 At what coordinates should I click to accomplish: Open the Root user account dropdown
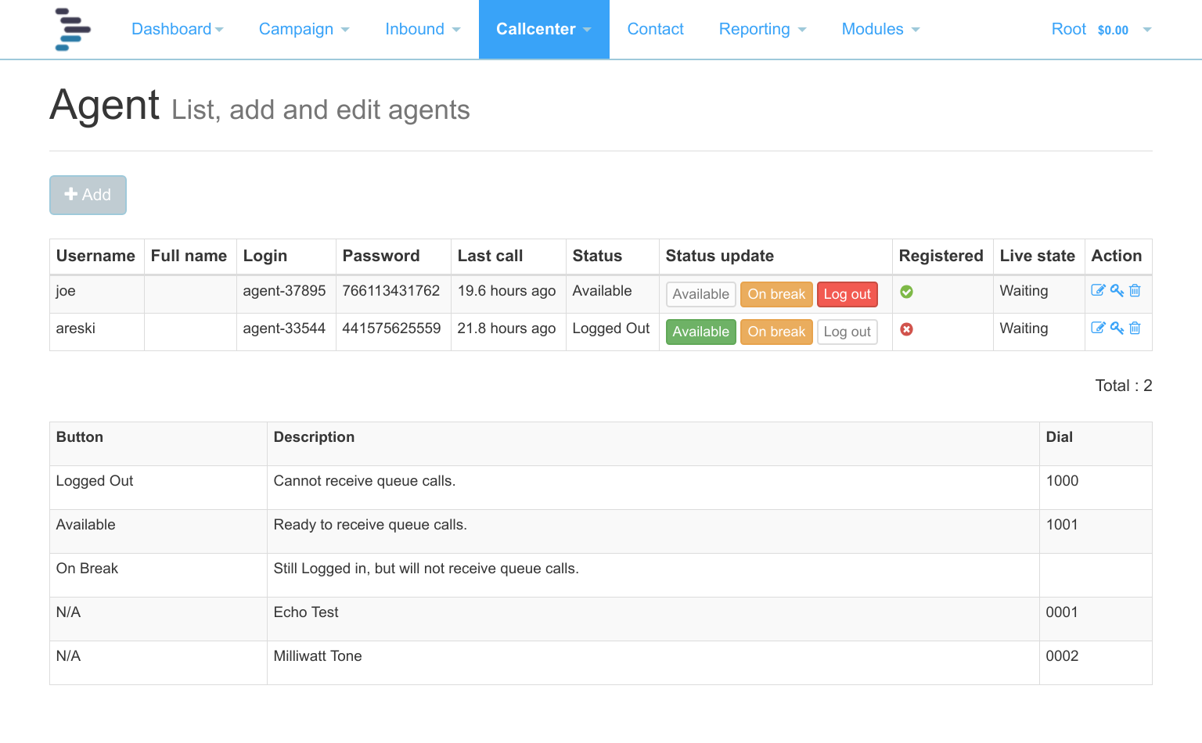pyautogui.click(x=1101, y=29)
